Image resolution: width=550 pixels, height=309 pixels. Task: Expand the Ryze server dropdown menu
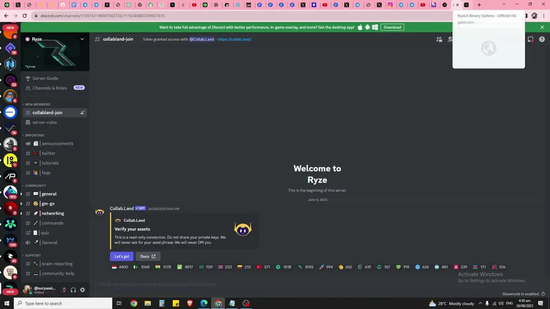click(x=82, y=39)
